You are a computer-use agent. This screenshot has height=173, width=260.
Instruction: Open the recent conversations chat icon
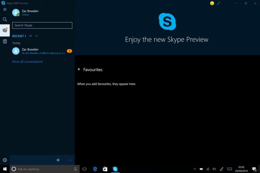tap(5, 30)
